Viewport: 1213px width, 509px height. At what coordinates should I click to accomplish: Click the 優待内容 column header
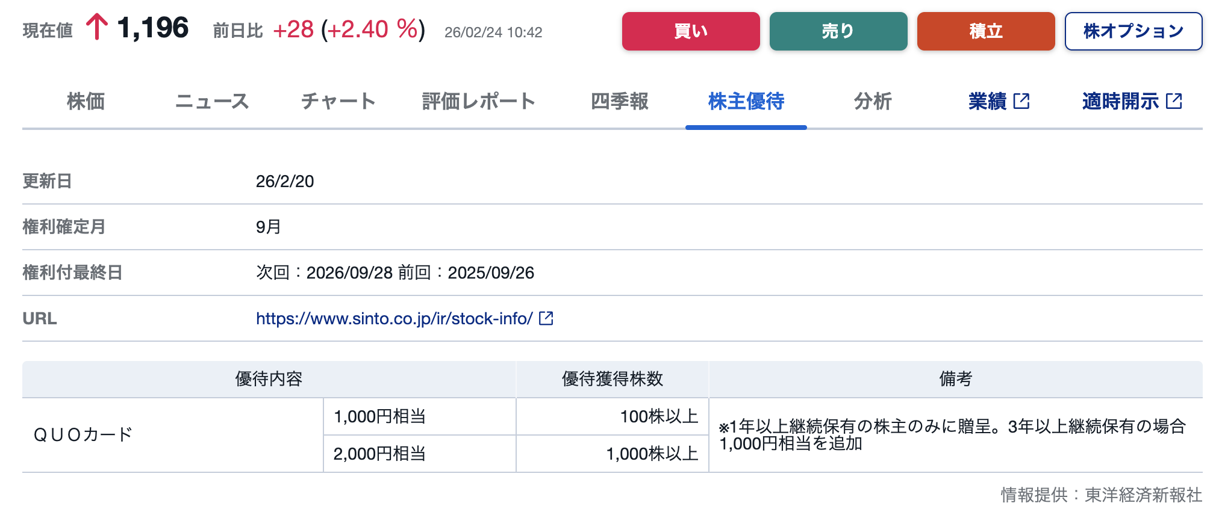click(269, 379)
